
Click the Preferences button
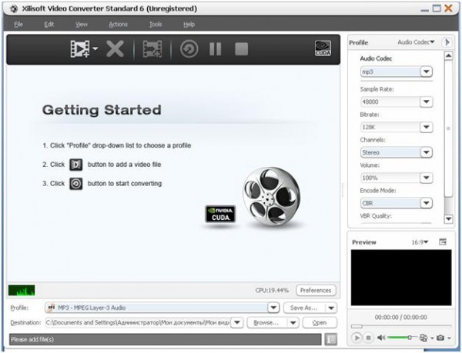[316, 291]
